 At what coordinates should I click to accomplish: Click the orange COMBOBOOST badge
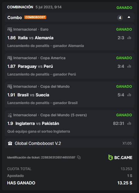tap(35, 17)
